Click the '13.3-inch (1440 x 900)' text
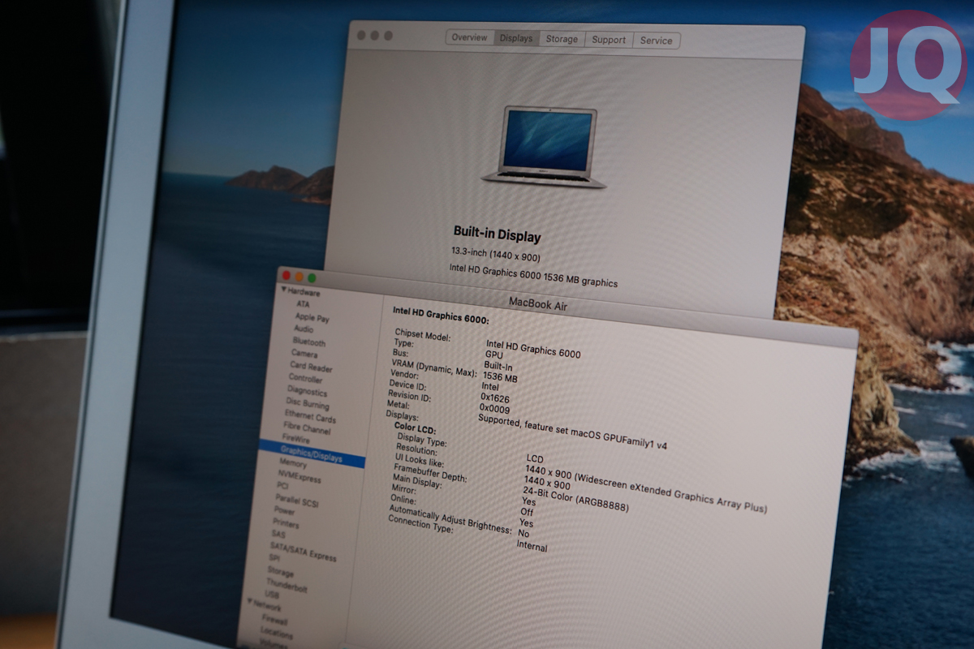This screenshot has height=649, width=974. pos(495,256)
